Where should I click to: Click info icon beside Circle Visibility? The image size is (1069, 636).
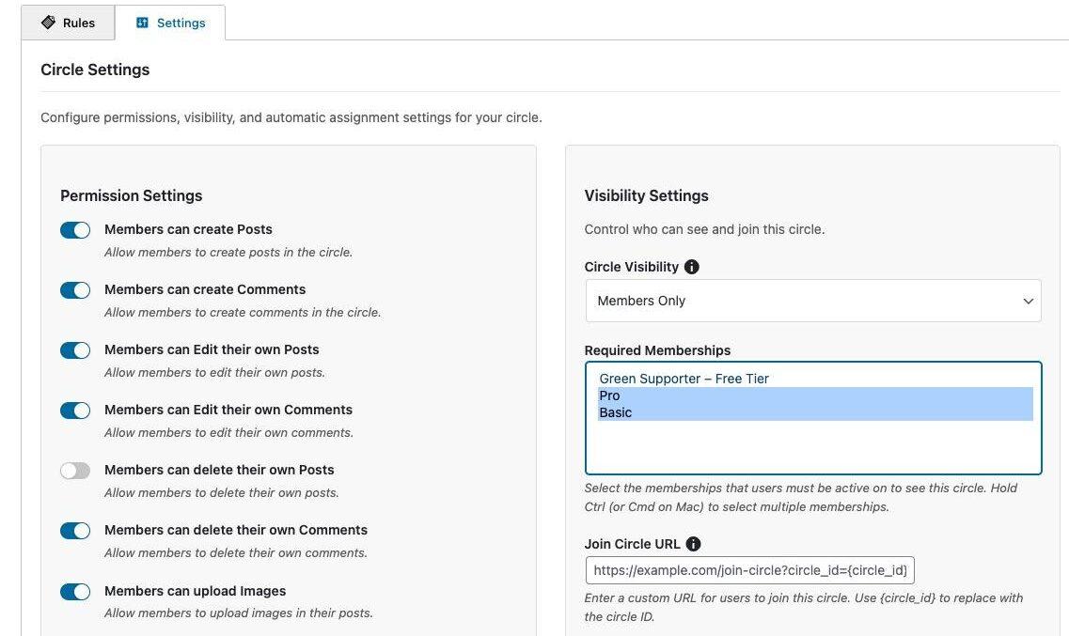[692, 267]
